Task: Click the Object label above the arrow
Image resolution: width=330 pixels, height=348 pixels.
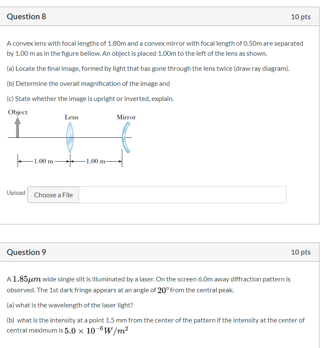Action: tap(18, 112)
